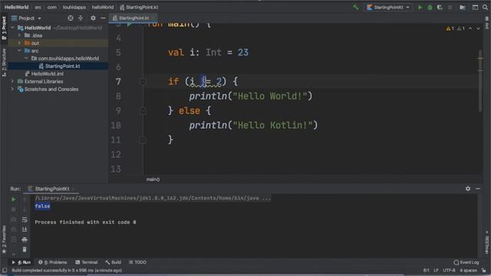The image size is (491, 276).
Task: Open Event Log
Action: click(x=466, y=262)
